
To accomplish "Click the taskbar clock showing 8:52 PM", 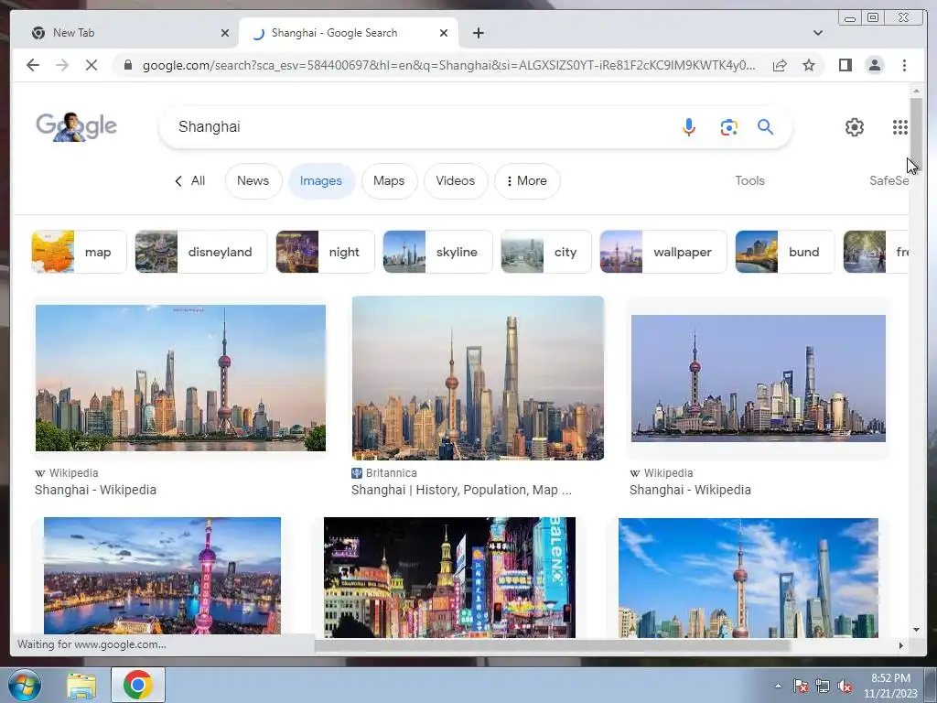I will (890, 686).
